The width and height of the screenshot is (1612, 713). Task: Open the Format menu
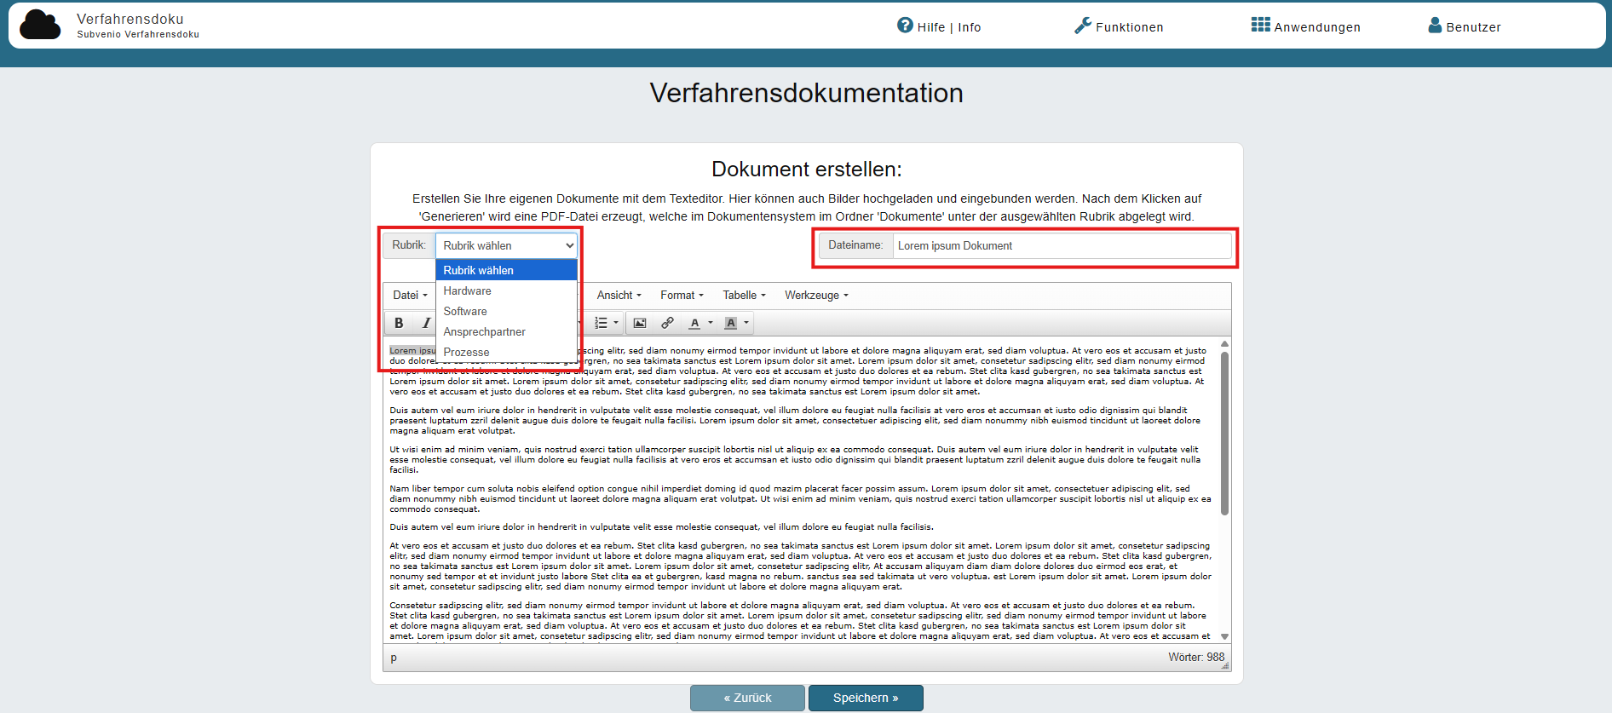[682, 296]
